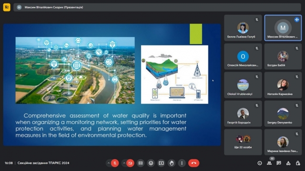The image size is (305, 171).
Task: Click the meeting title Секційне засідання ТПАРКС 2024
Action: tap(43, 163)
